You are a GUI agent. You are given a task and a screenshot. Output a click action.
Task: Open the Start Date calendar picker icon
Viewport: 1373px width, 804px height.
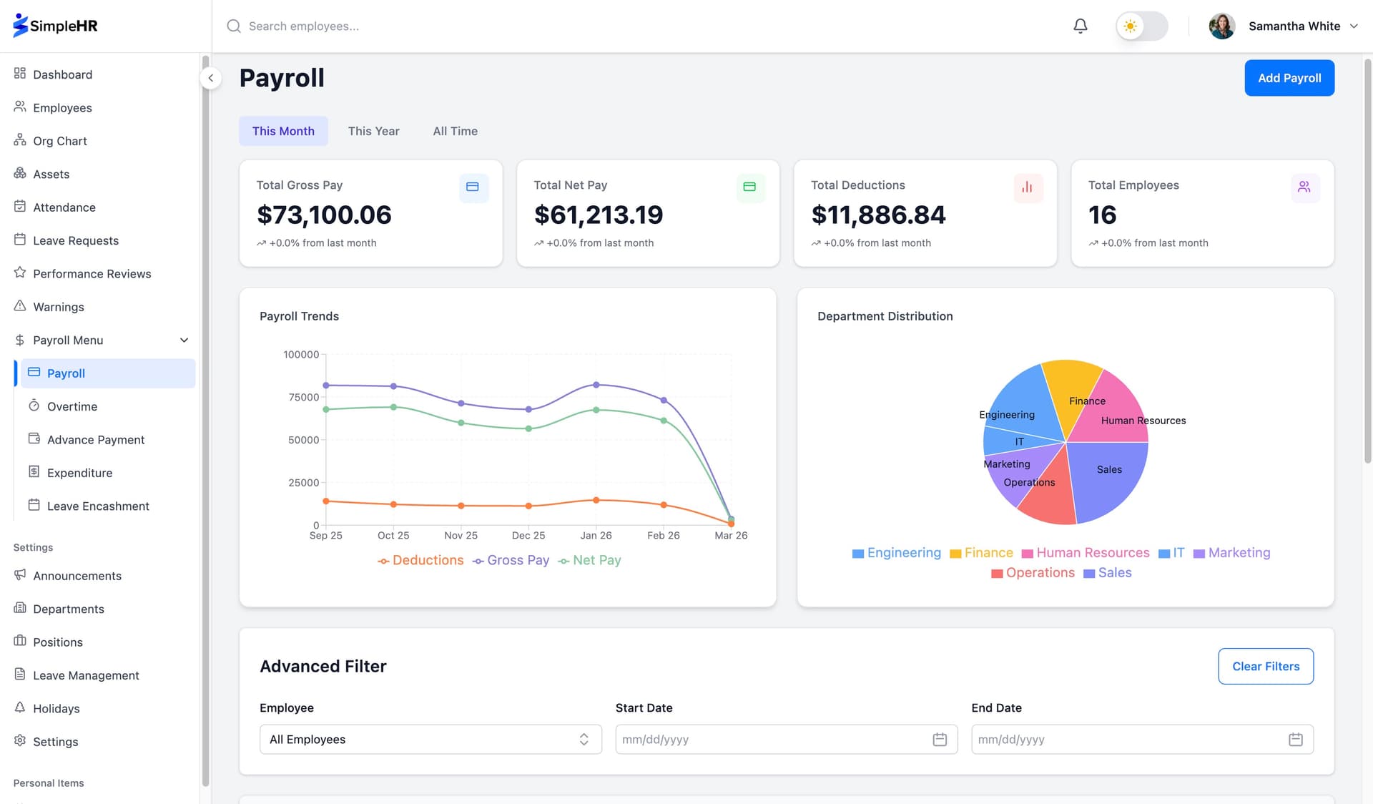[940, 739]
